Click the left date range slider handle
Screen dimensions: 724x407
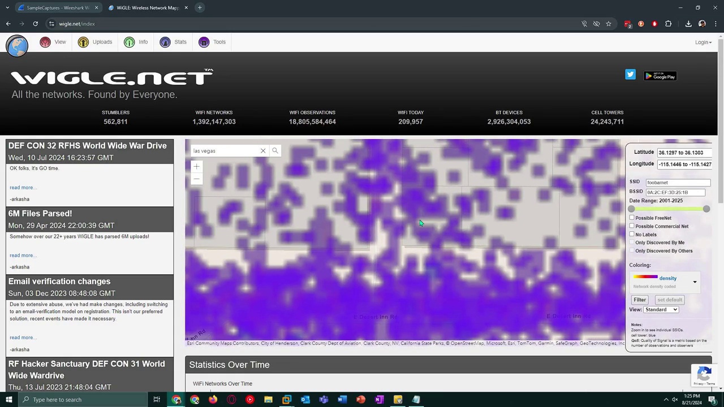[x=631, y=209]
